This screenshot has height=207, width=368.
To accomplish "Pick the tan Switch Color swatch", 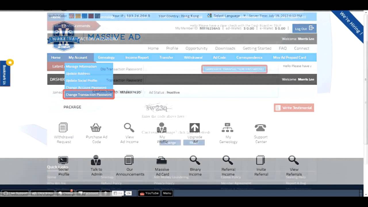I will [x=78, y=16].
